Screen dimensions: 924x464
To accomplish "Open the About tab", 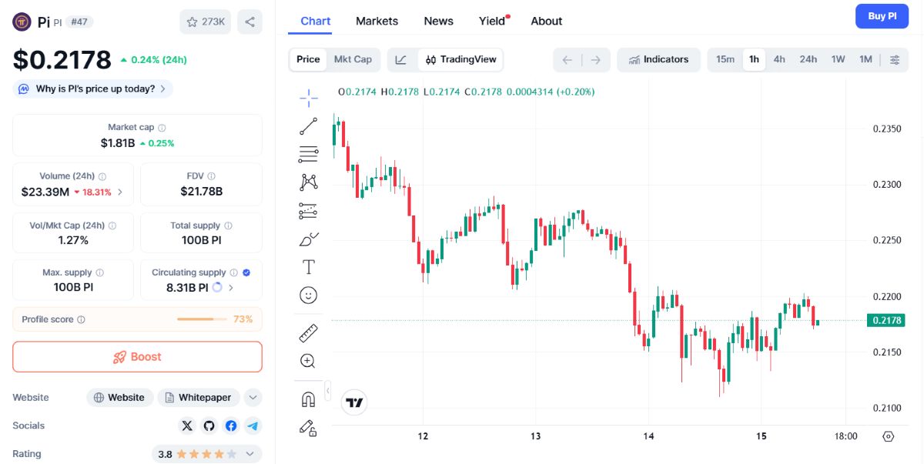I will pos(547,21).
